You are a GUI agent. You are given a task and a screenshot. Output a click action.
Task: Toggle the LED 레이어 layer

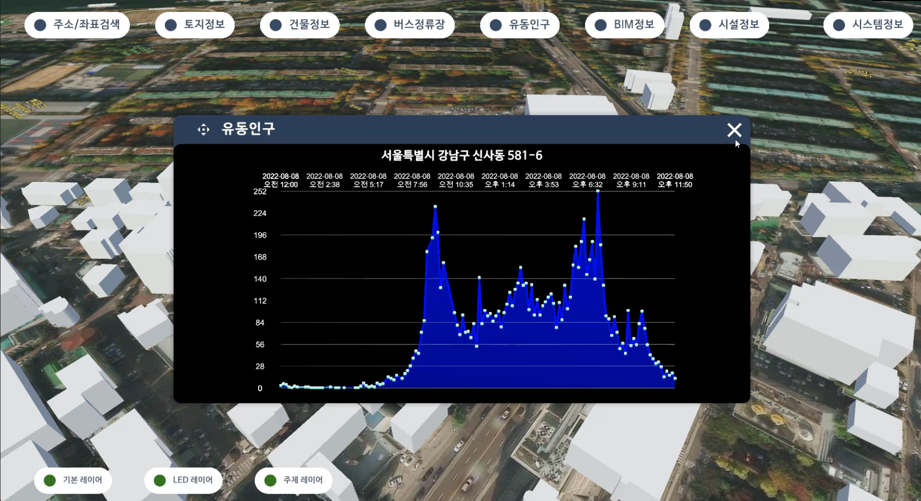click(183, 480)
